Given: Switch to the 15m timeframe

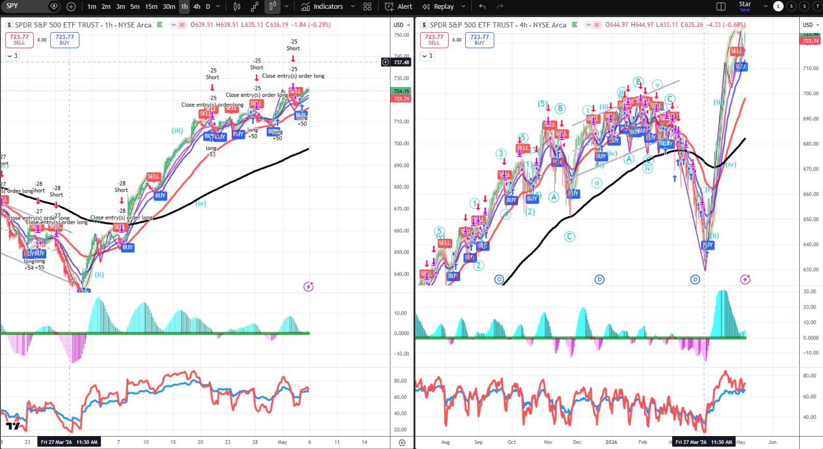Looking at the screenshot, I should [x=151, y=7].
